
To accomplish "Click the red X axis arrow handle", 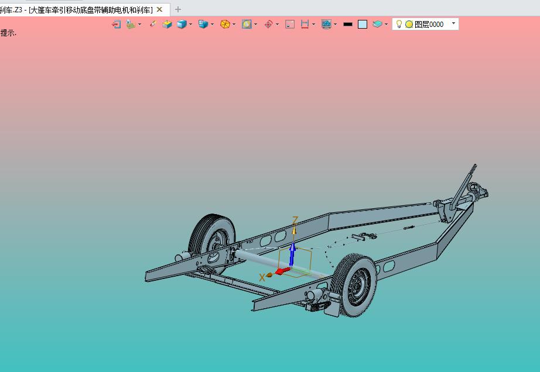I will point(282,271).
